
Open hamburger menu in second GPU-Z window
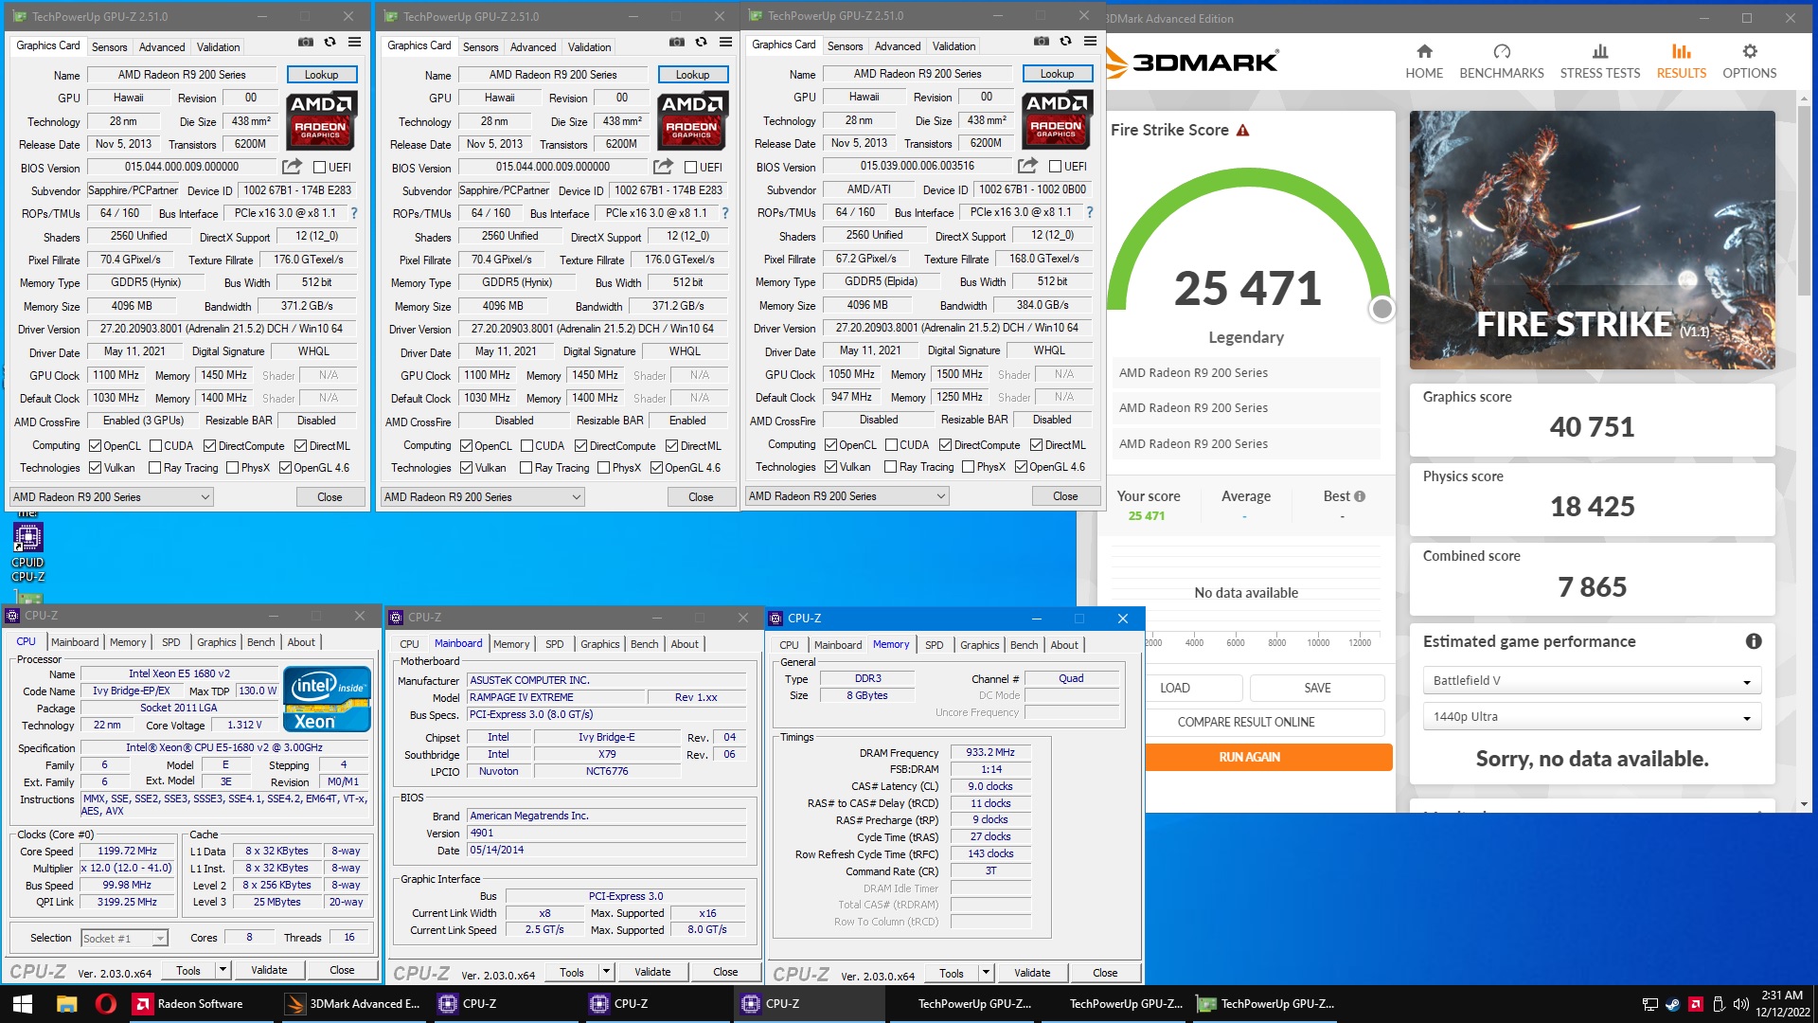pos(725,43)
